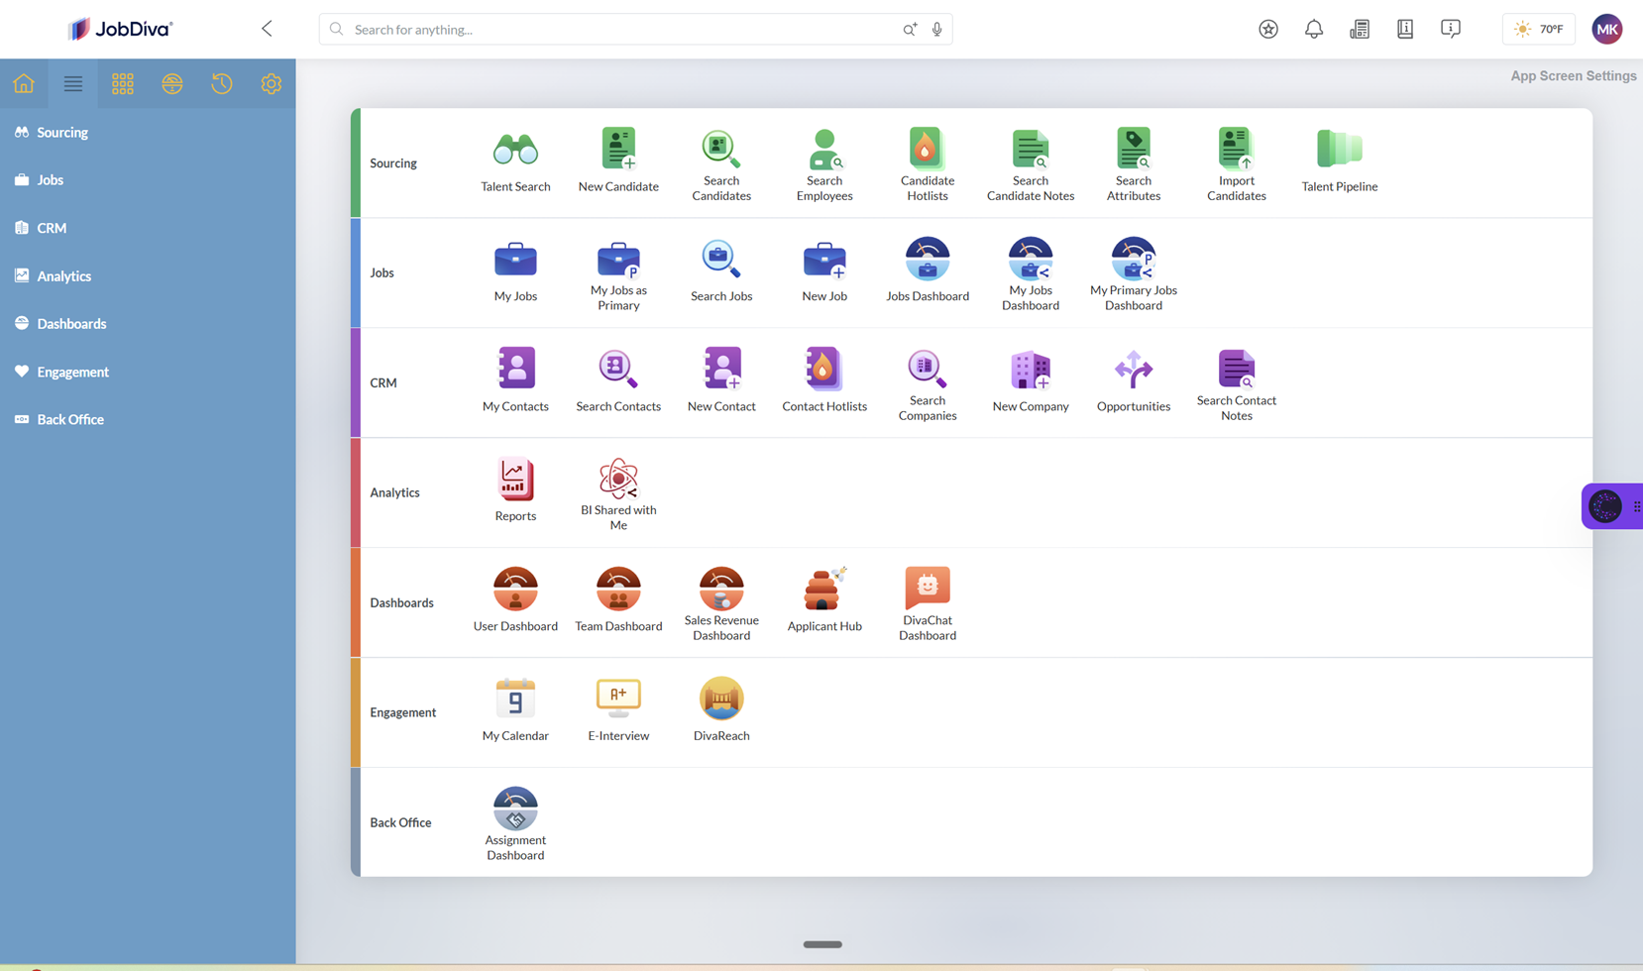Open Search Companies
This screenshot has height=971, width=1643.
928,384
